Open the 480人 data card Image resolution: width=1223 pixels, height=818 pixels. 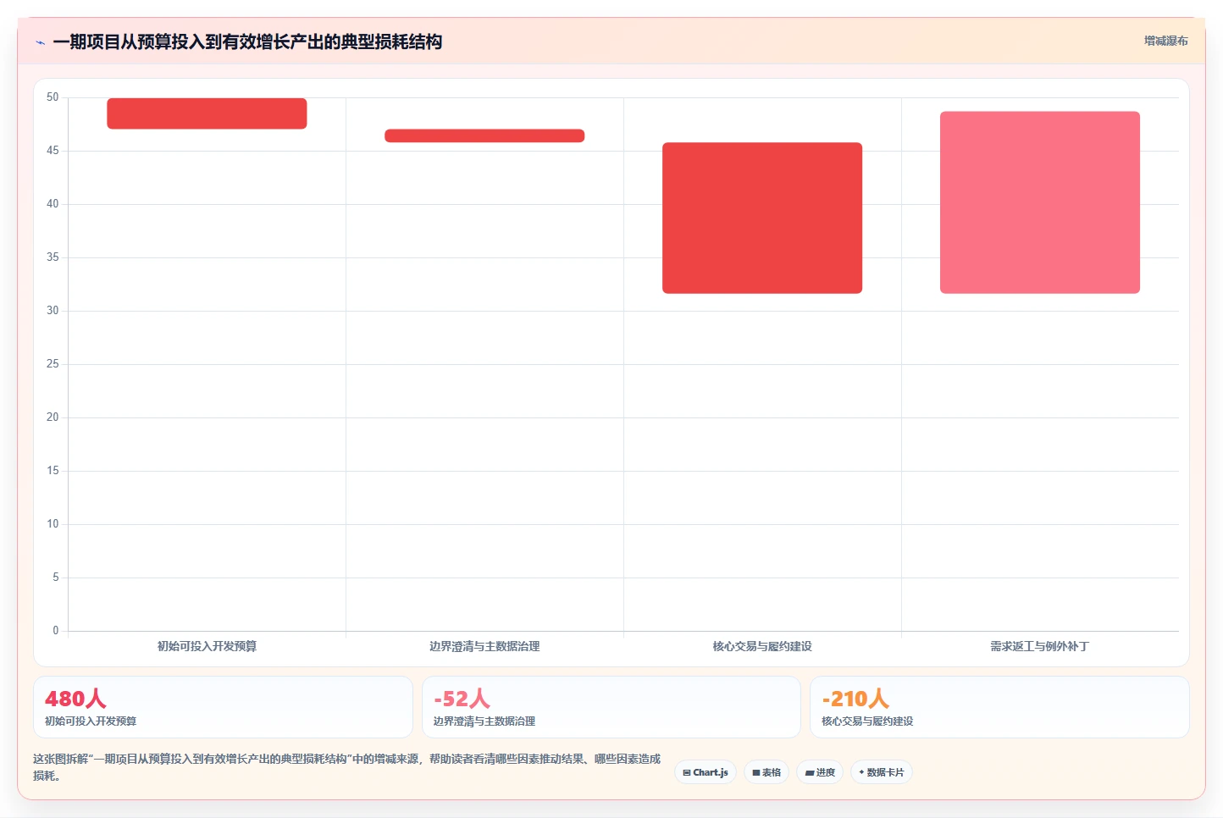223,707
